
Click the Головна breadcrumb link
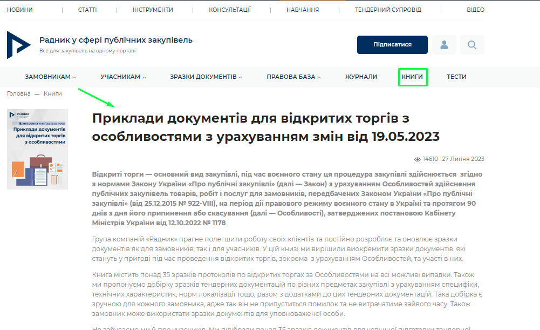(x=19, y=93)
